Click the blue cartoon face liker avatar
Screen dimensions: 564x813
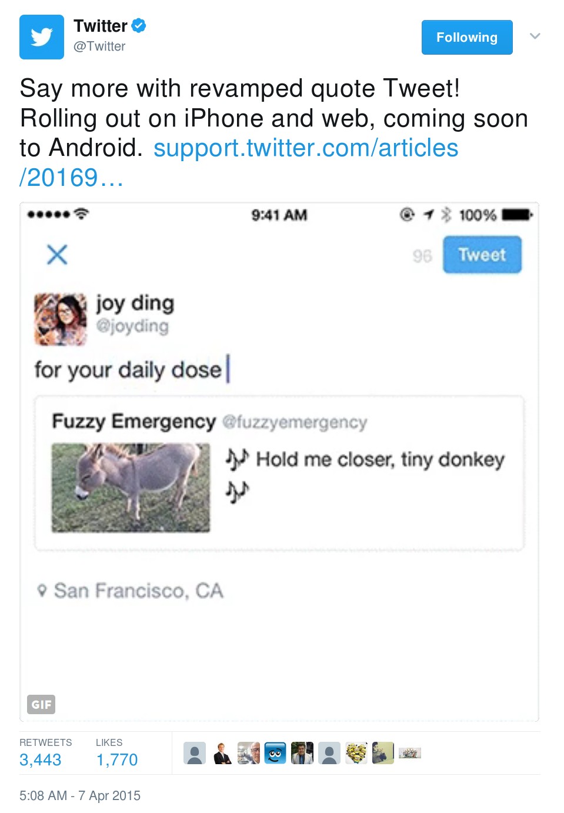(x=275, y=753)
